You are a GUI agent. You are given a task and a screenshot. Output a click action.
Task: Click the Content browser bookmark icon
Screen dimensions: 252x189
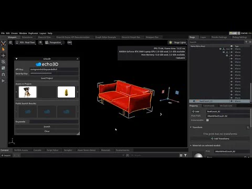(128, 155)
